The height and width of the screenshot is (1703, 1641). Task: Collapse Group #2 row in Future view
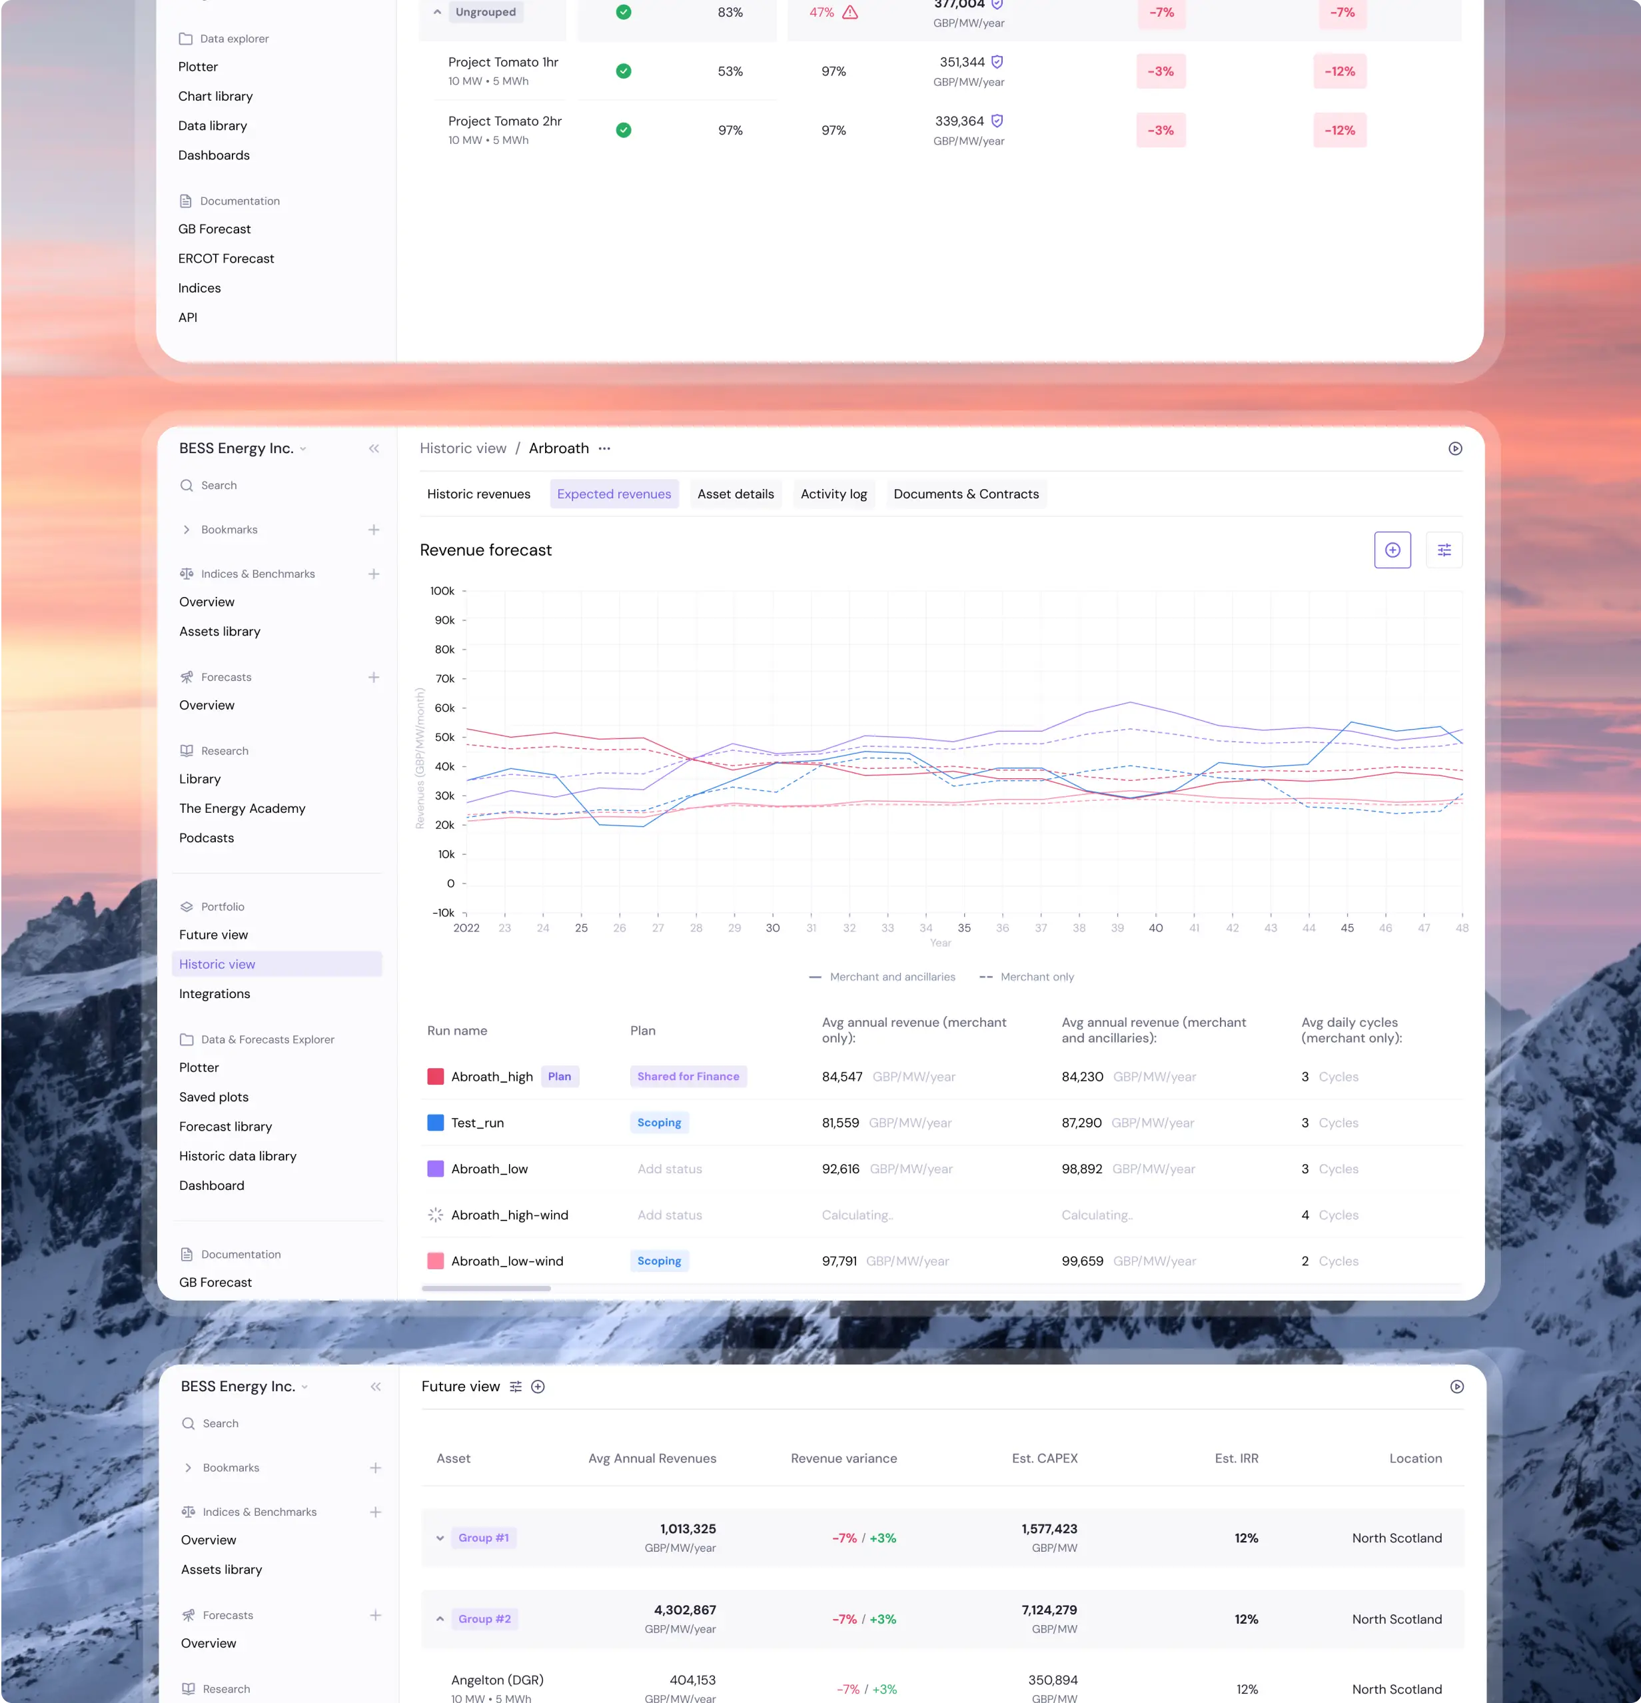pos(440,1619)
